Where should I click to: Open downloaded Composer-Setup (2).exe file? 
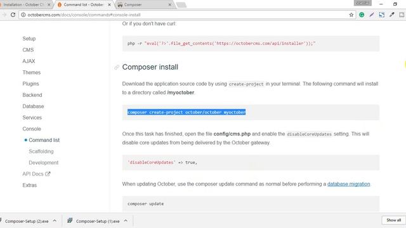tap(27, 221)
